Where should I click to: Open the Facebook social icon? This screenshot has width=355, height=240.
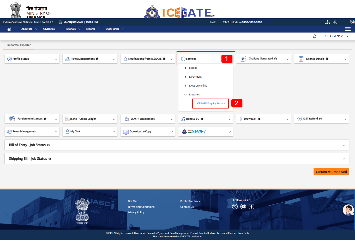(251, 207)
